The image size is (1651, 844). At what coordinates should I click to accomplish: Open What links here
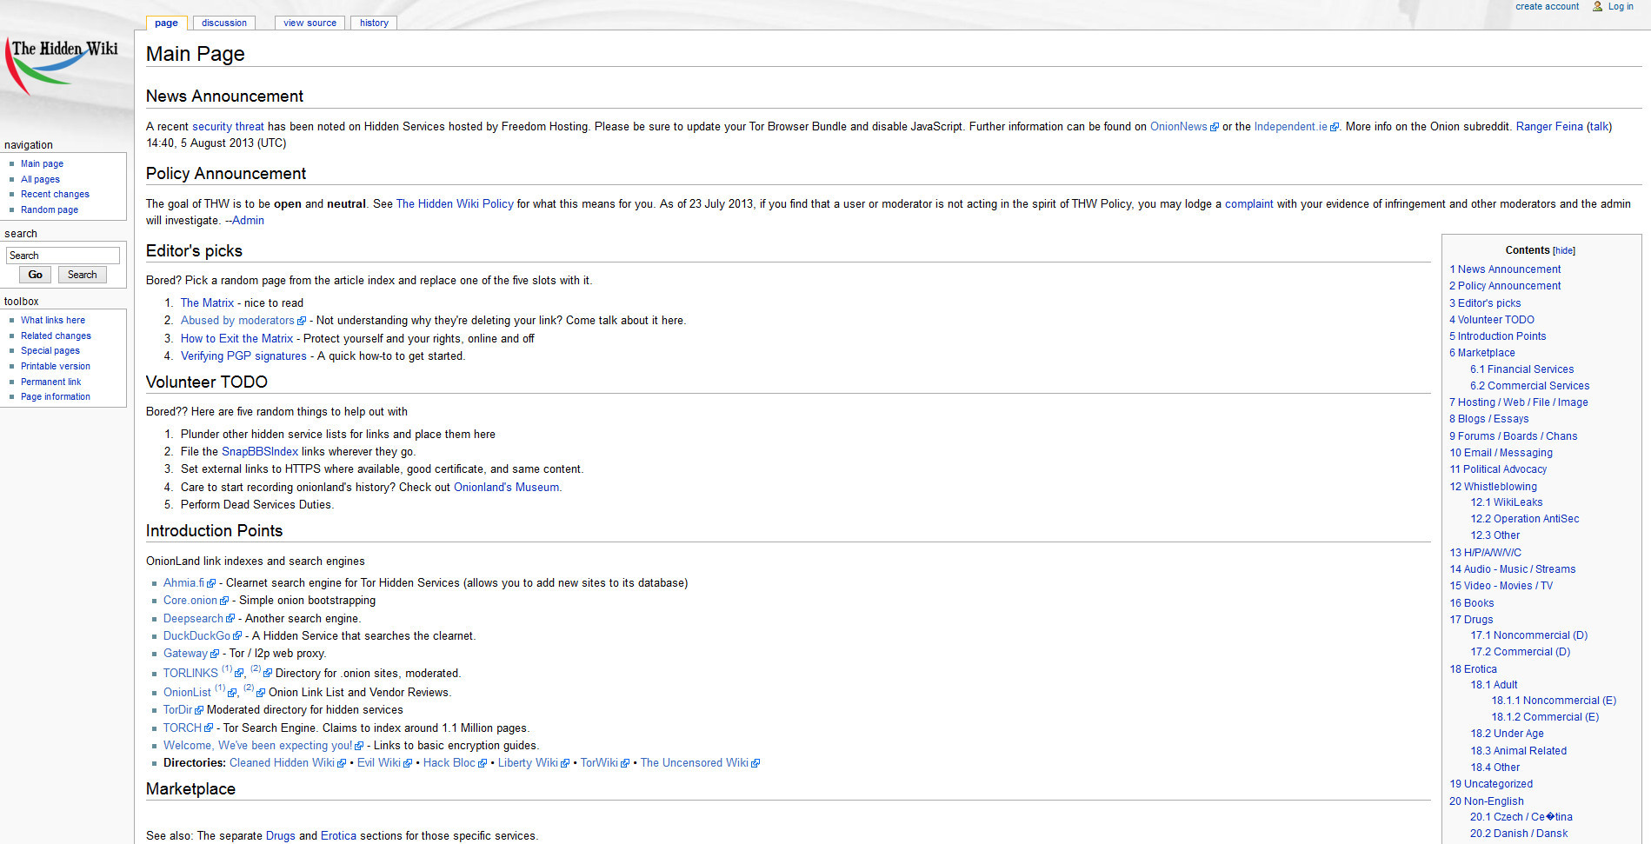(x=53, y=320)
